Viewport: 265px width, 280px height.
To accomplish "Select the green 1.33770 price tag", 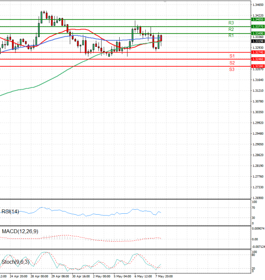I will pyautogui.click(x=257, y=26).
